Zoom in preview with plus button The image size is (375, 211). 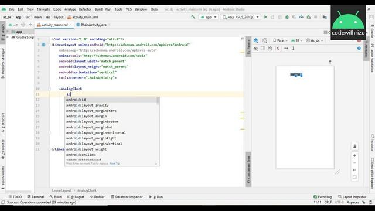click(x=354, y=155)
